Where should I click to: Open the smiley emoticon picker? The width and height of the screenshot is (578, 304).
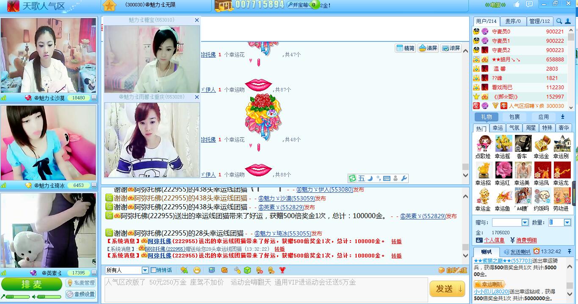(197, 270)
